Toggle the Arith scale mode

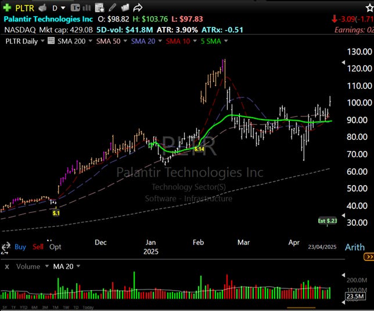tap(355, 247)
